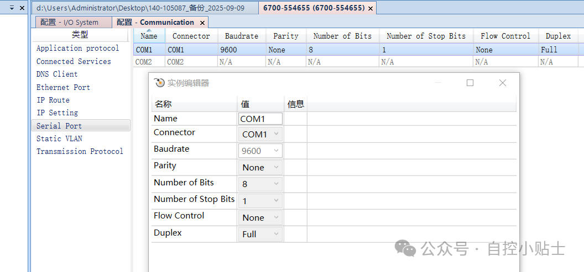Sort by the Flow Control column header

click(505, 36)
